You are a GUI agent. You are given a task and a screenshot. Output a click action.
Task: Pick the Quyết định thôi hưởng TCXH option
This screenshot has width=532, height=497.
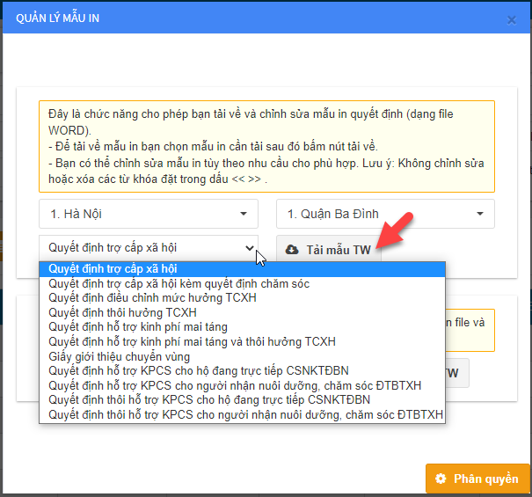click(122, 312)
